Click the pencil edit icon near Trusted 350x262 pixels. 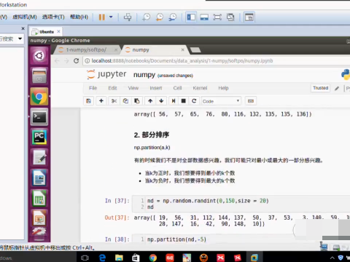(337, 88)
